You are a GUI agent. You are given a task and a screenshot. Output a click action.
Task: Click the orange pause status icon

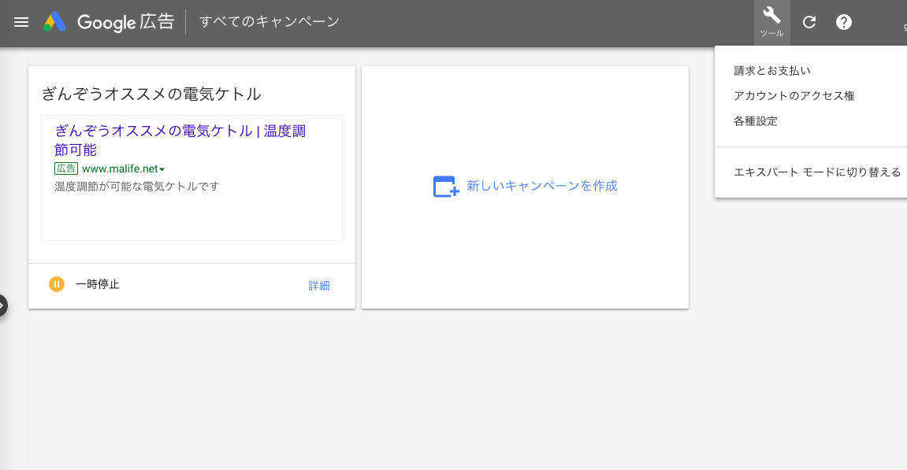(x=57, y=284)
